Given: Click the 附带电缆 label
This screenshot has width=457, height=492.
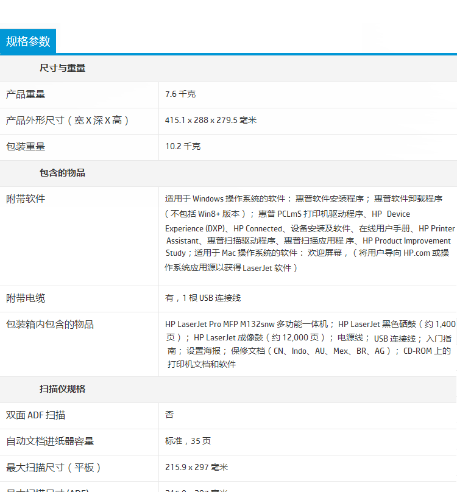Looking at the screenshot, I should click(26, 298).
